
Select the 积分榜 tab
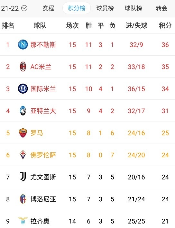[77, 8]
